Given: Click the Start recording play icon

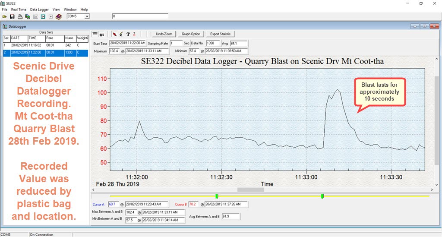Looking at the screenshot, I should click(43, 17).
